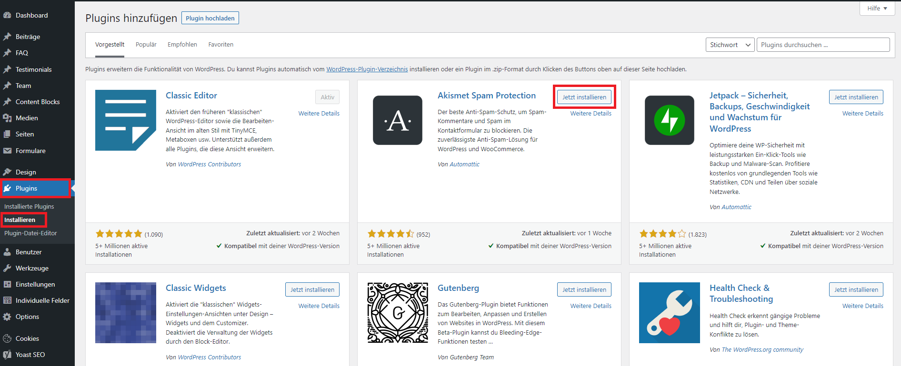Viewport: 901px width, 366px height.
Task: Open Weitere Details for Jetpack
Action: point(863,113)
